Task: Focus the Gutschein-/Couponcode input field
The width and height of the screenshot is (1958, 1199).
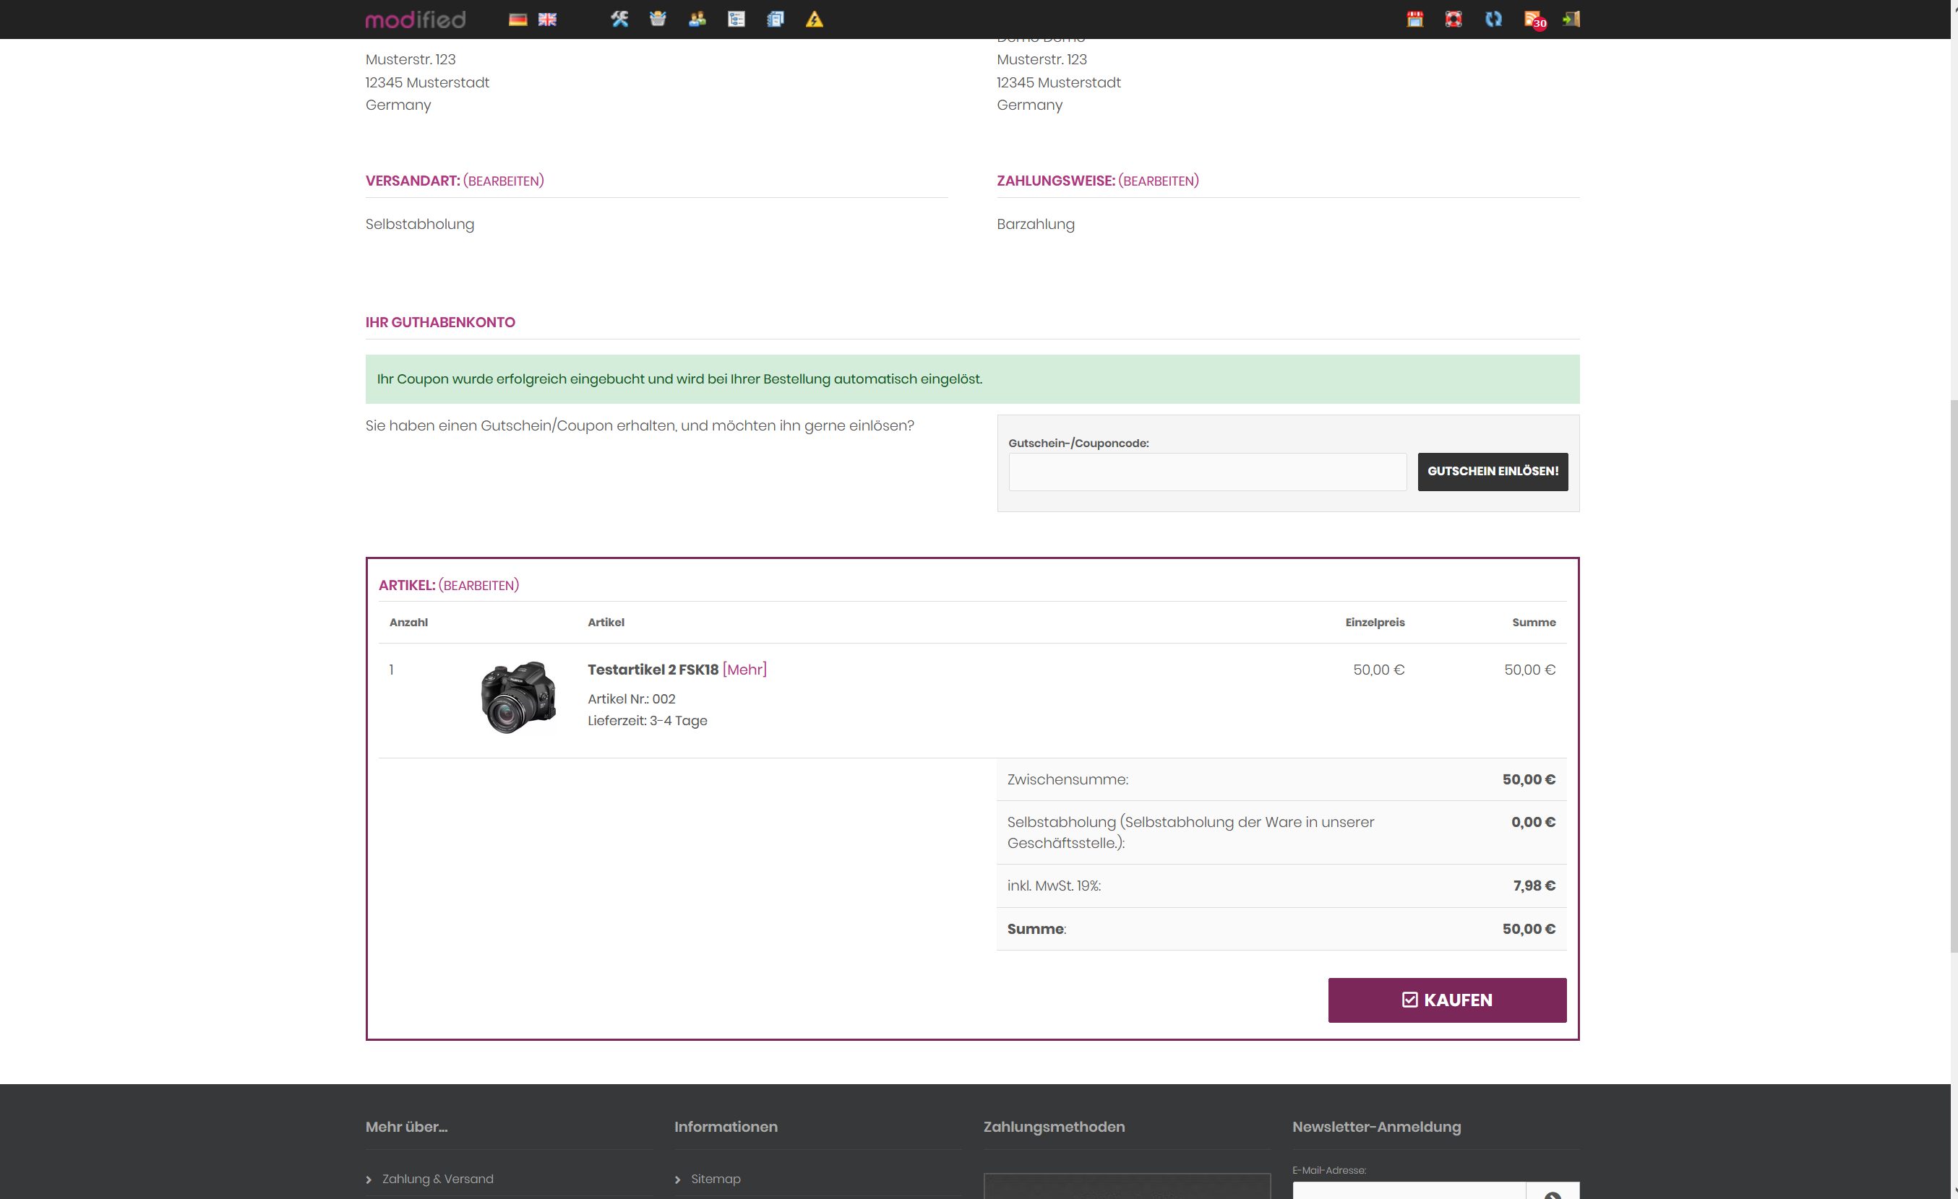Action: (1206, 472)
